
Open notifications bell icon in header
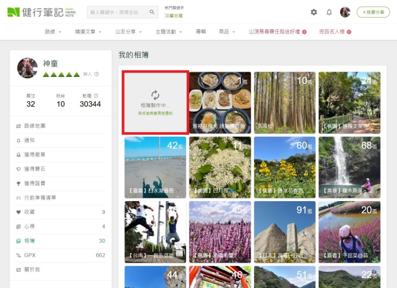coord(329,12)
